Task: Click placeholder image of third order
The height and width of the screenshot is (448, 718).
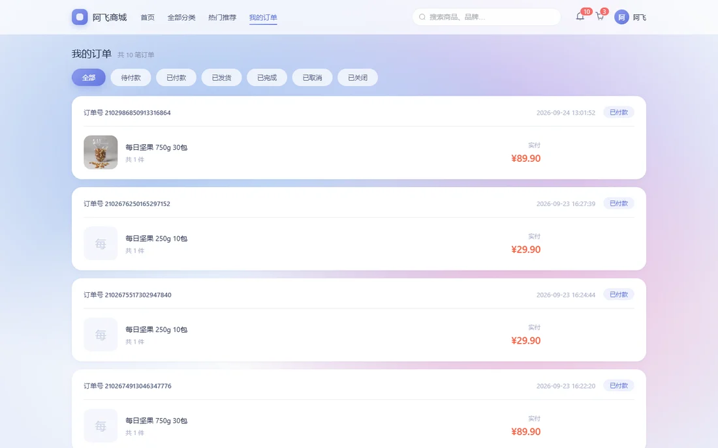Action: click(101, 334)
